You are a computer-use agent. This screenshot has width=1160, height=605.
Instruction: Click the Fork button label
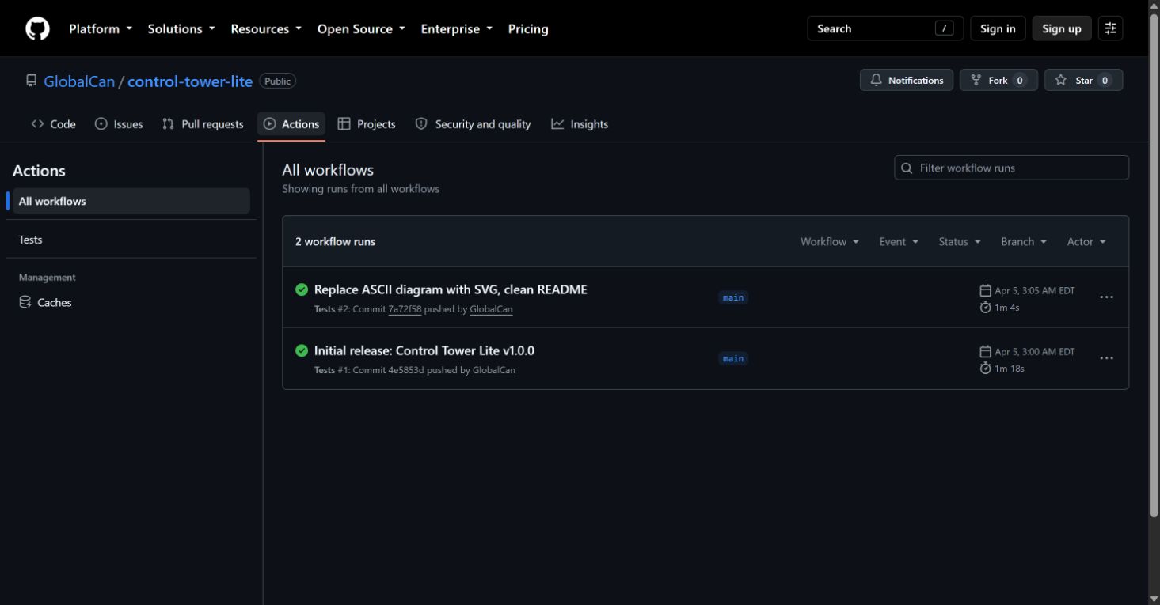click(x=998, y=81)
